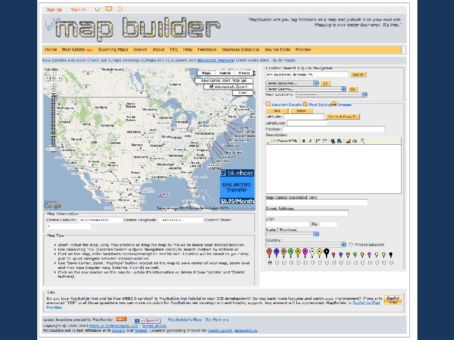Image resolution: width=454 pixels, height=340 pixels.
Task: Select radio button under small black marker
Action: pyautogui.click(x=392, y=263)
